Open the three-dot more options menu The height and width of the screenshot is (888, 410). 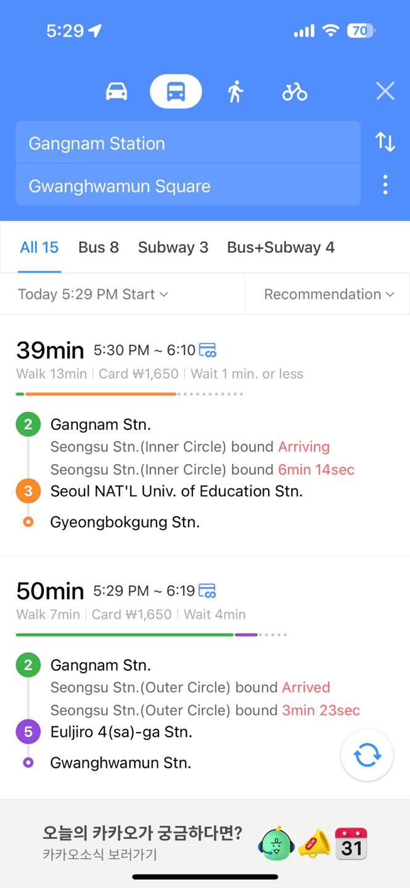click(385, 185)
